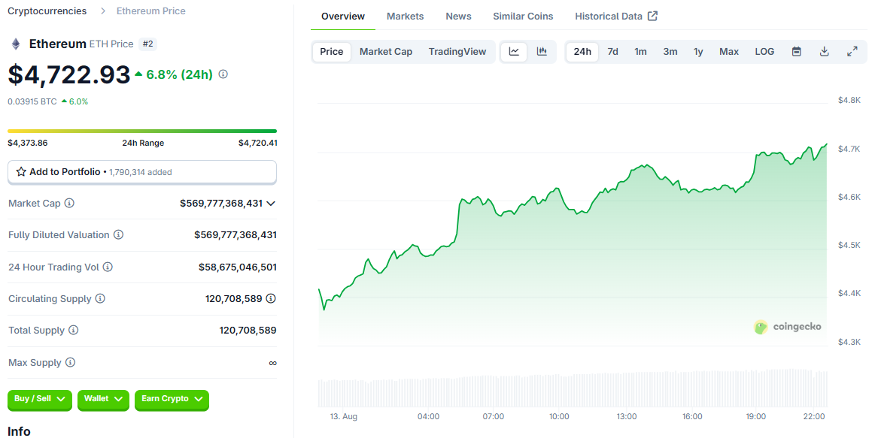
Task: Click the 6.8% (24h) change text
Action: point(179,74)
